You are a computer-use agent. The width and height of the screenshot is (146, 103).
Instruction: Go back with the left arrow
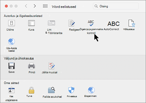[x=26, y=6]
